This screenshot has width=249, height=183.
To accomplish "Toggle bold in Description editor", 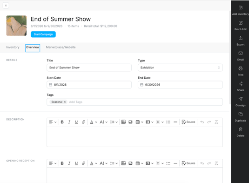I will (62, 122).
